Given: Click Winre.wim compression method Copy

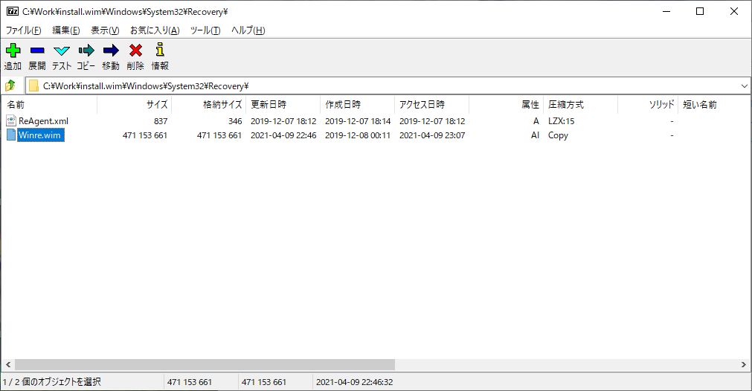Looking at the screenshot, I should coord(558,135).
